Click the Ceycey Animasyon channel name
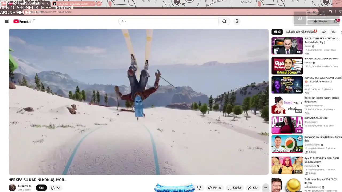This screenshot has height=192, width=342. (314, 106)
